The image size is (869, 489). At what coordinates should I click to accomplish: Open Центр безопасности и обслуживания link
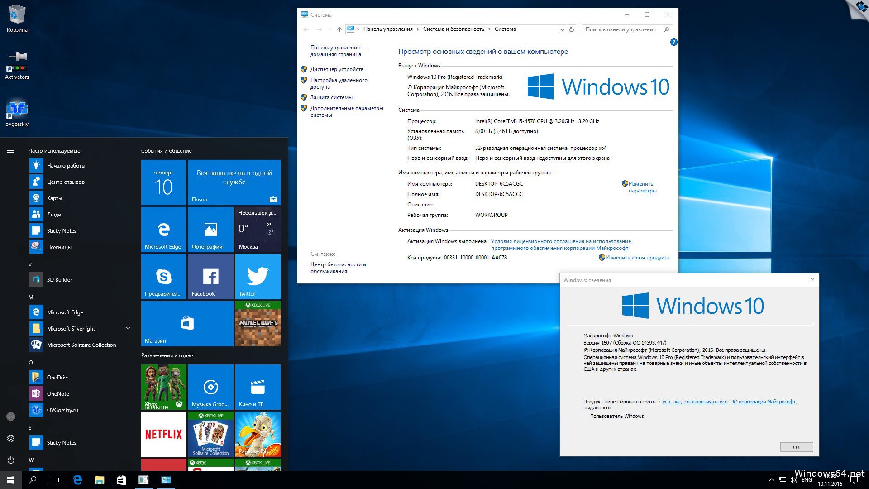click(x=338, y=268)
